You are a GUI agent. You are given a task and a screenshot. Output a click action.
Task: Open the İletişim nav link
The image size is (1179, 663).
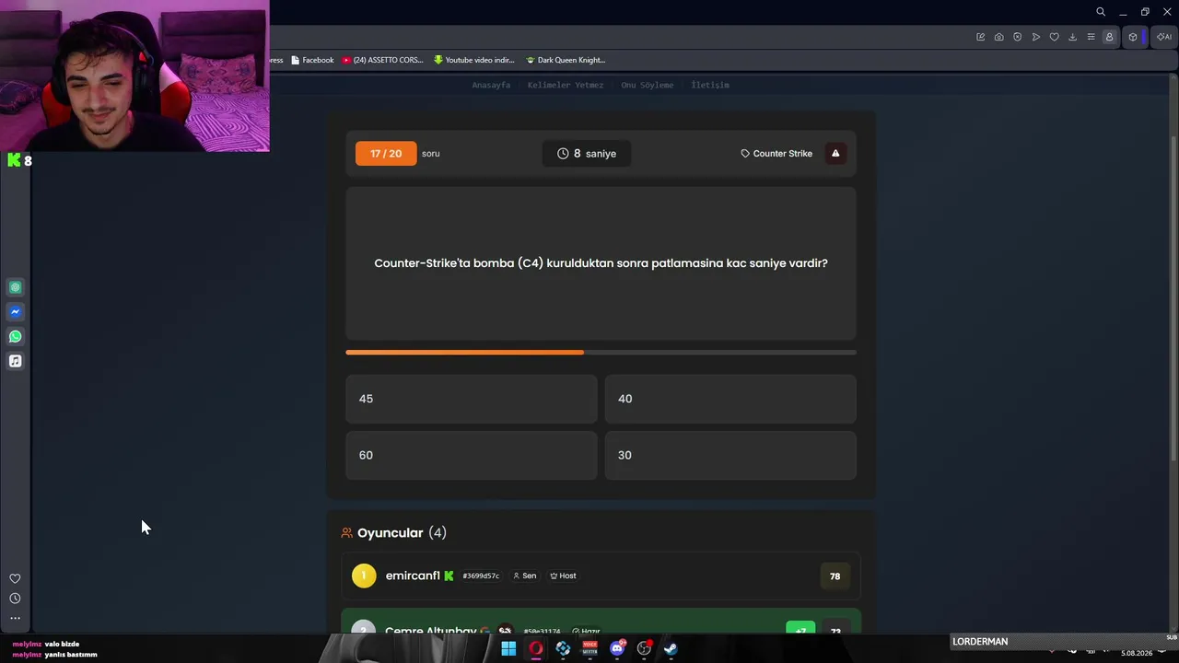point(710,85)
